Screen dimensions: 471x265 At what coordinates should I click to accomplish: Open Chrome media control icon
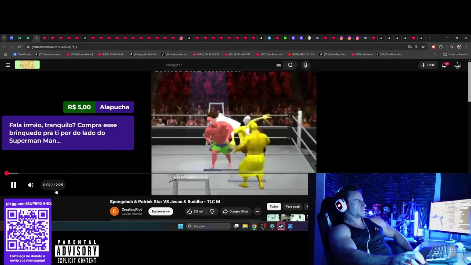coord(451,47)
